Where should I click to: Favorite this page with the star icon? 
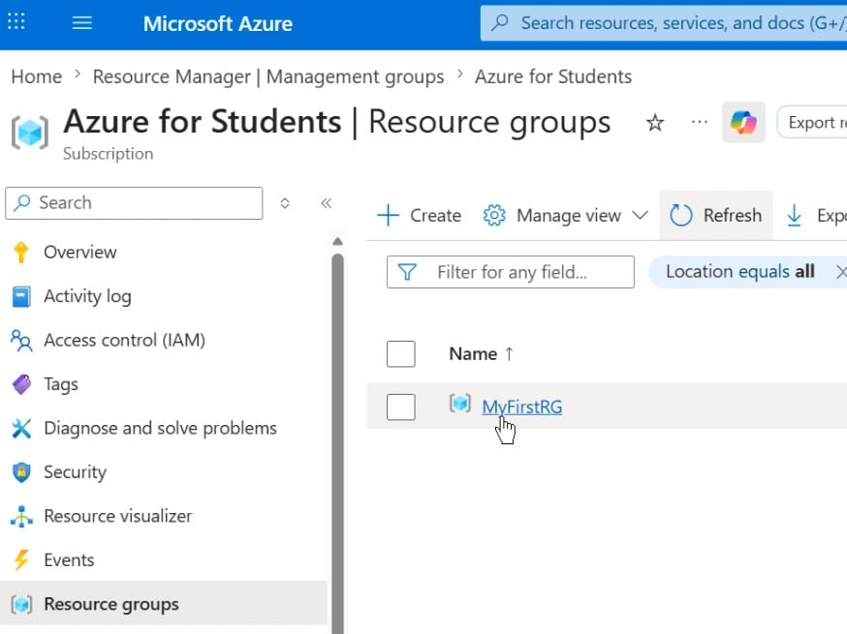click(655, 123)
